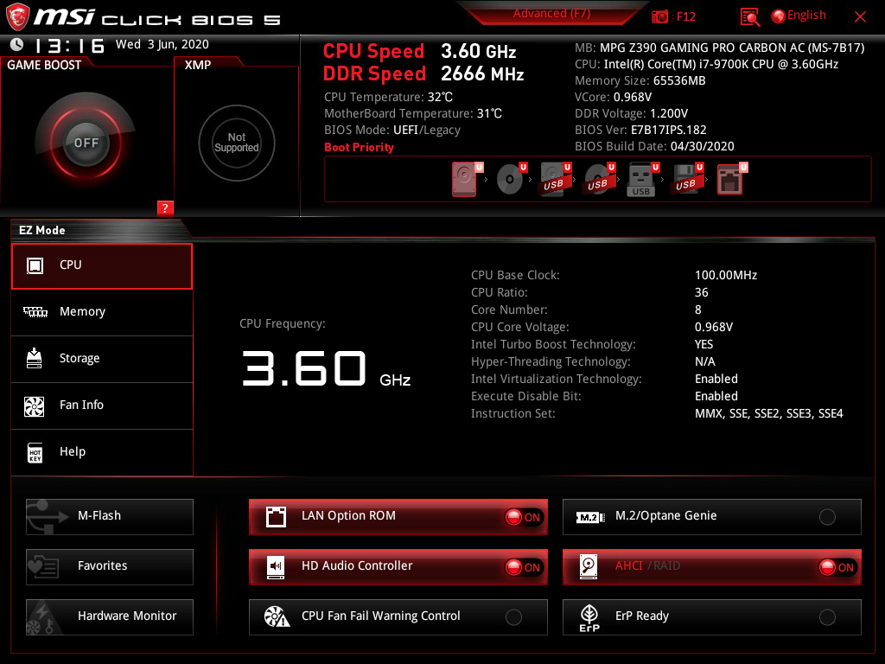Open the Storage tab

[102, 359]
